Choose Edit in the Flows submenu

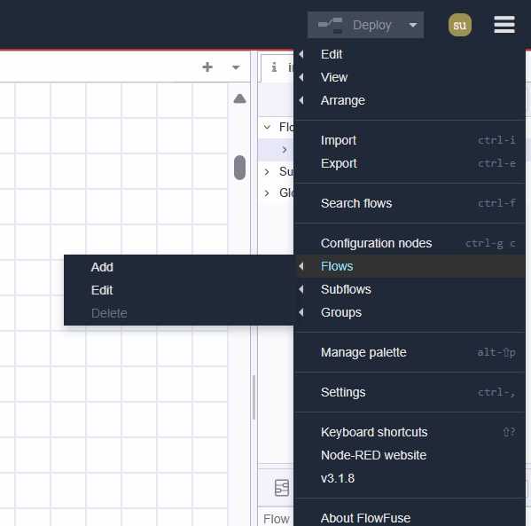pyautogui.click(x=179, y=290)
